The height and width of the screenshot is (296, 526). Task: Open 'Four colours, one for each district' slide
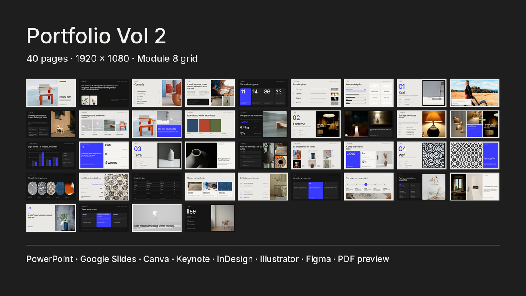pos(210,124)
